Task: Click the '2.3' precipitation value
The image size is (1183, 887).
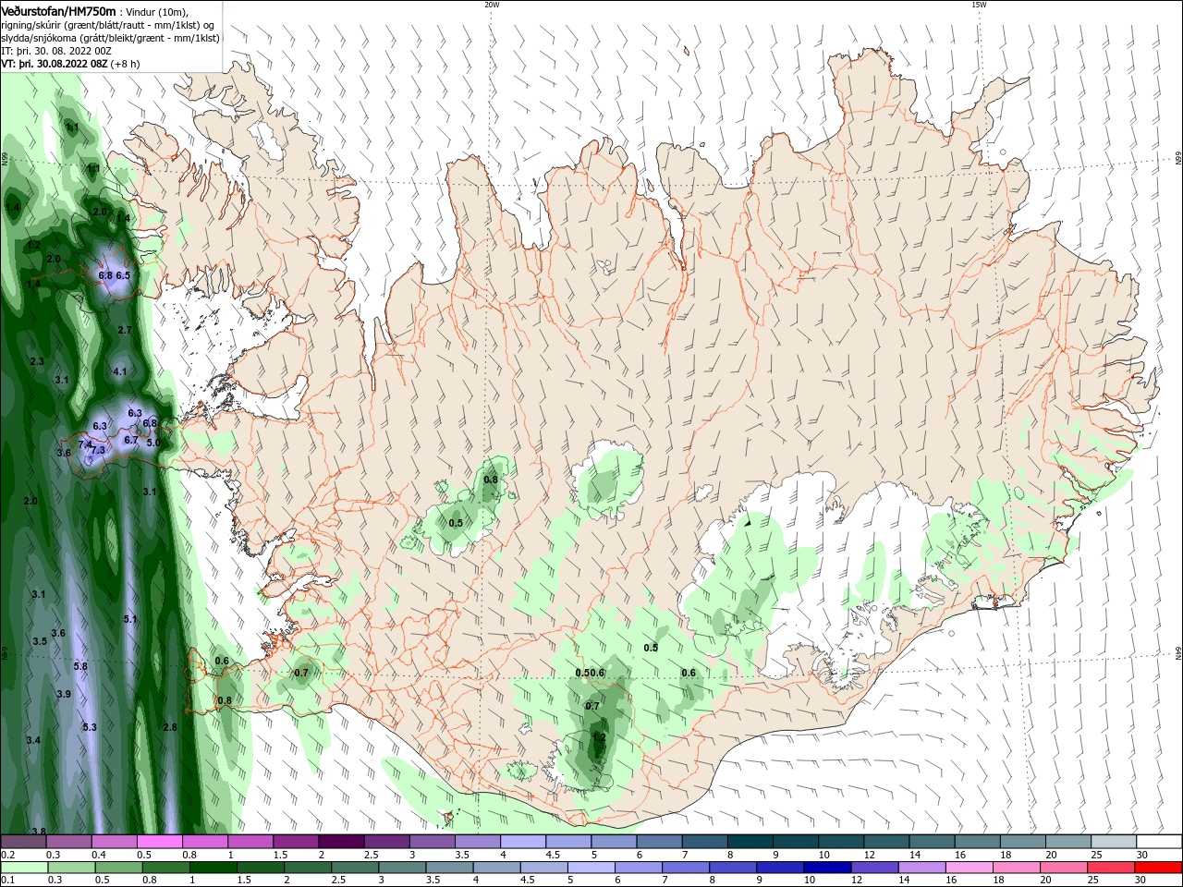Action: click(x=37, y=361)
